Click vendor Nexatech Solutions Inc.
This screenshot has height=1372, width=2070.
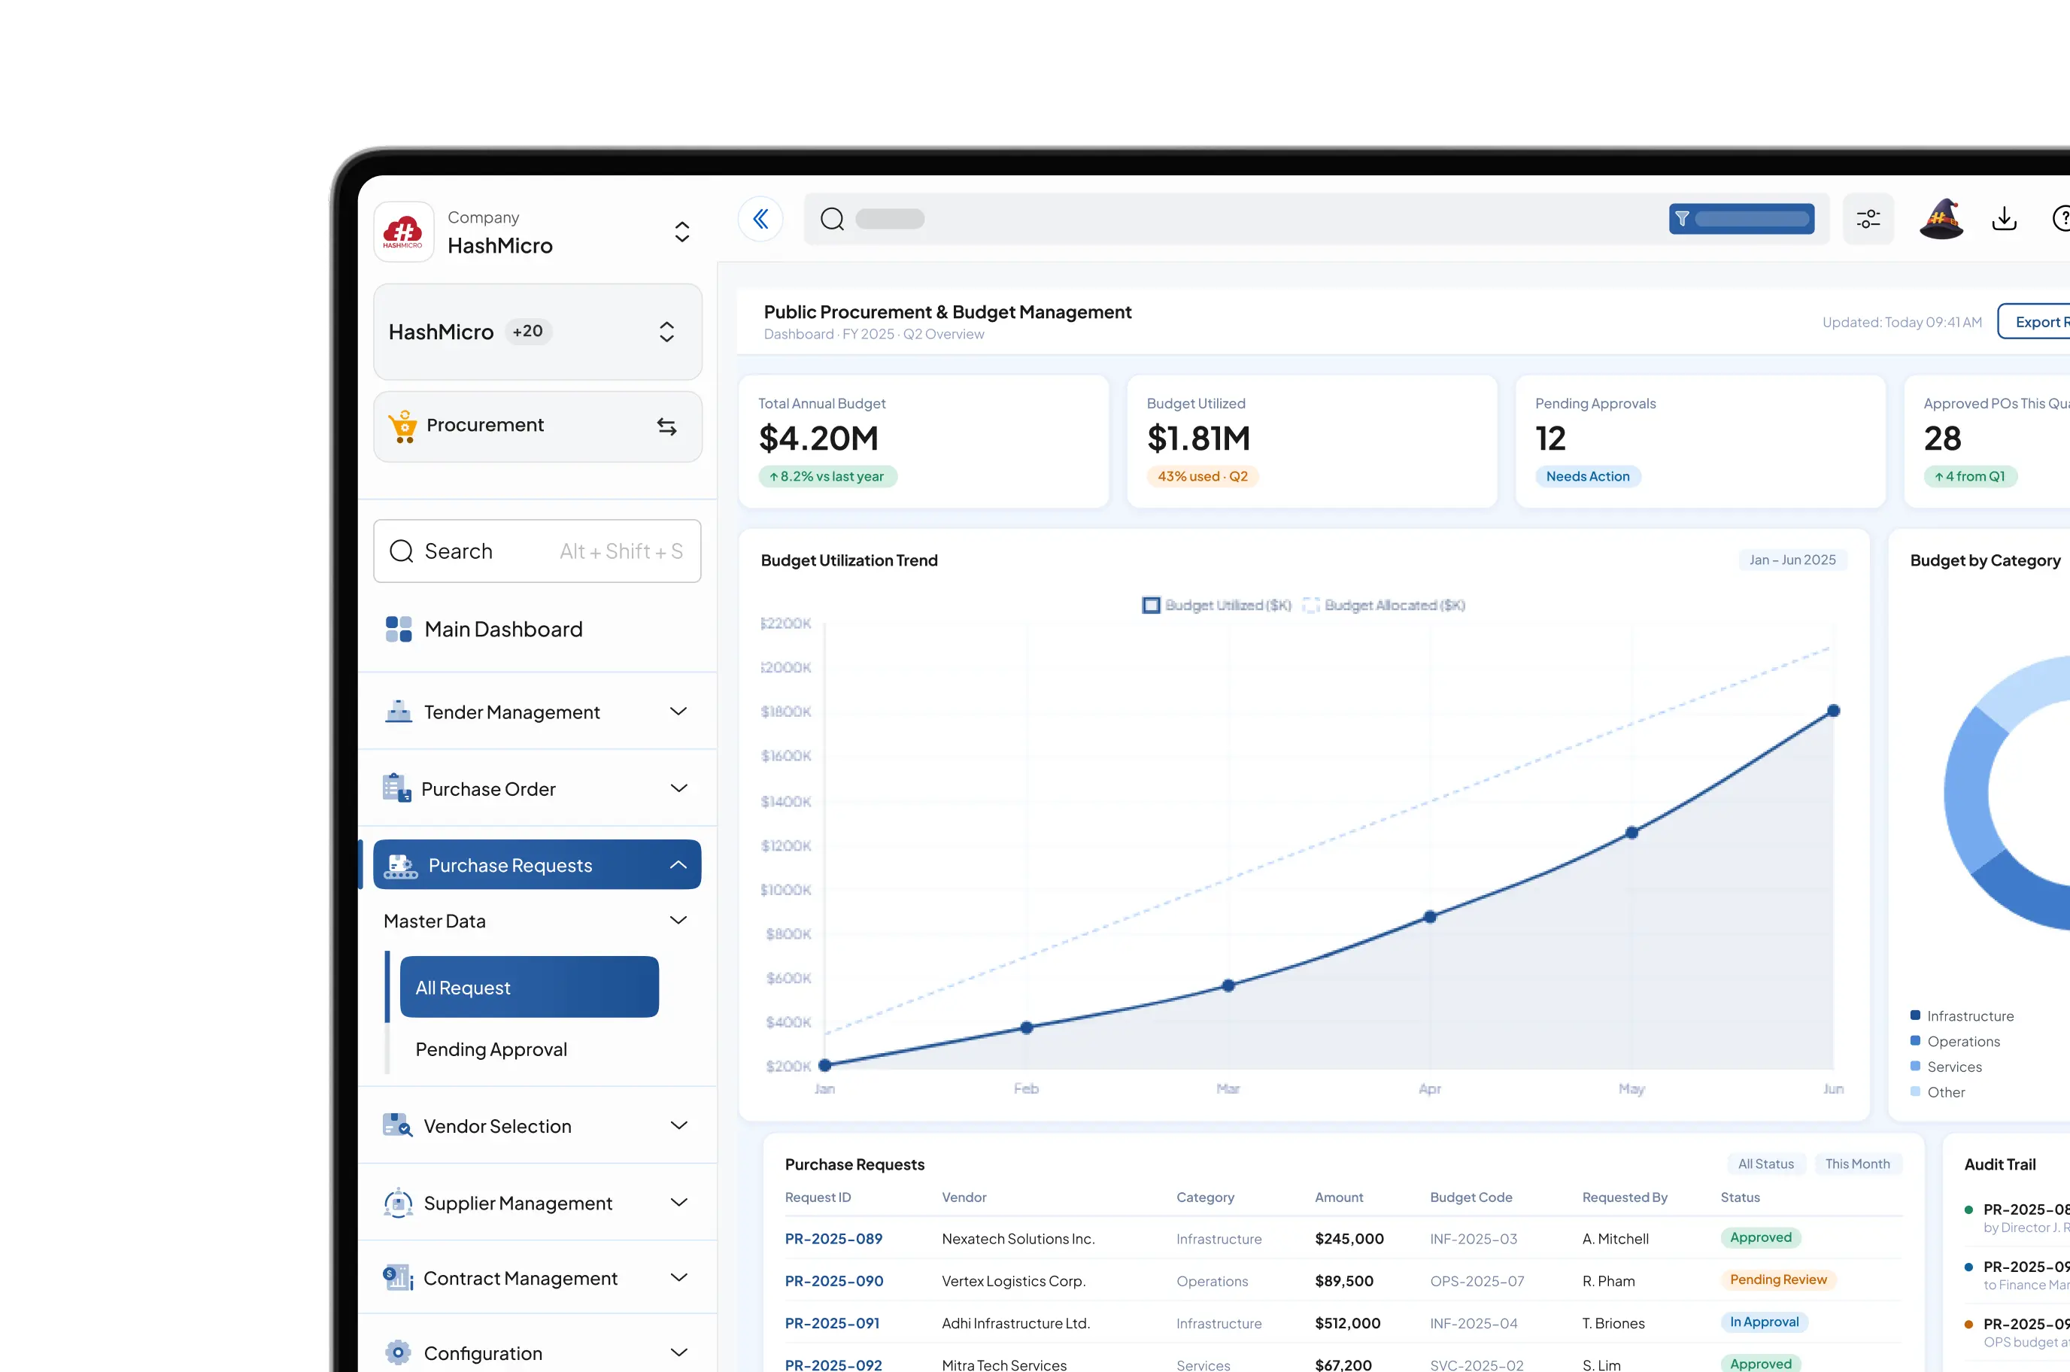(1018, 1239)
